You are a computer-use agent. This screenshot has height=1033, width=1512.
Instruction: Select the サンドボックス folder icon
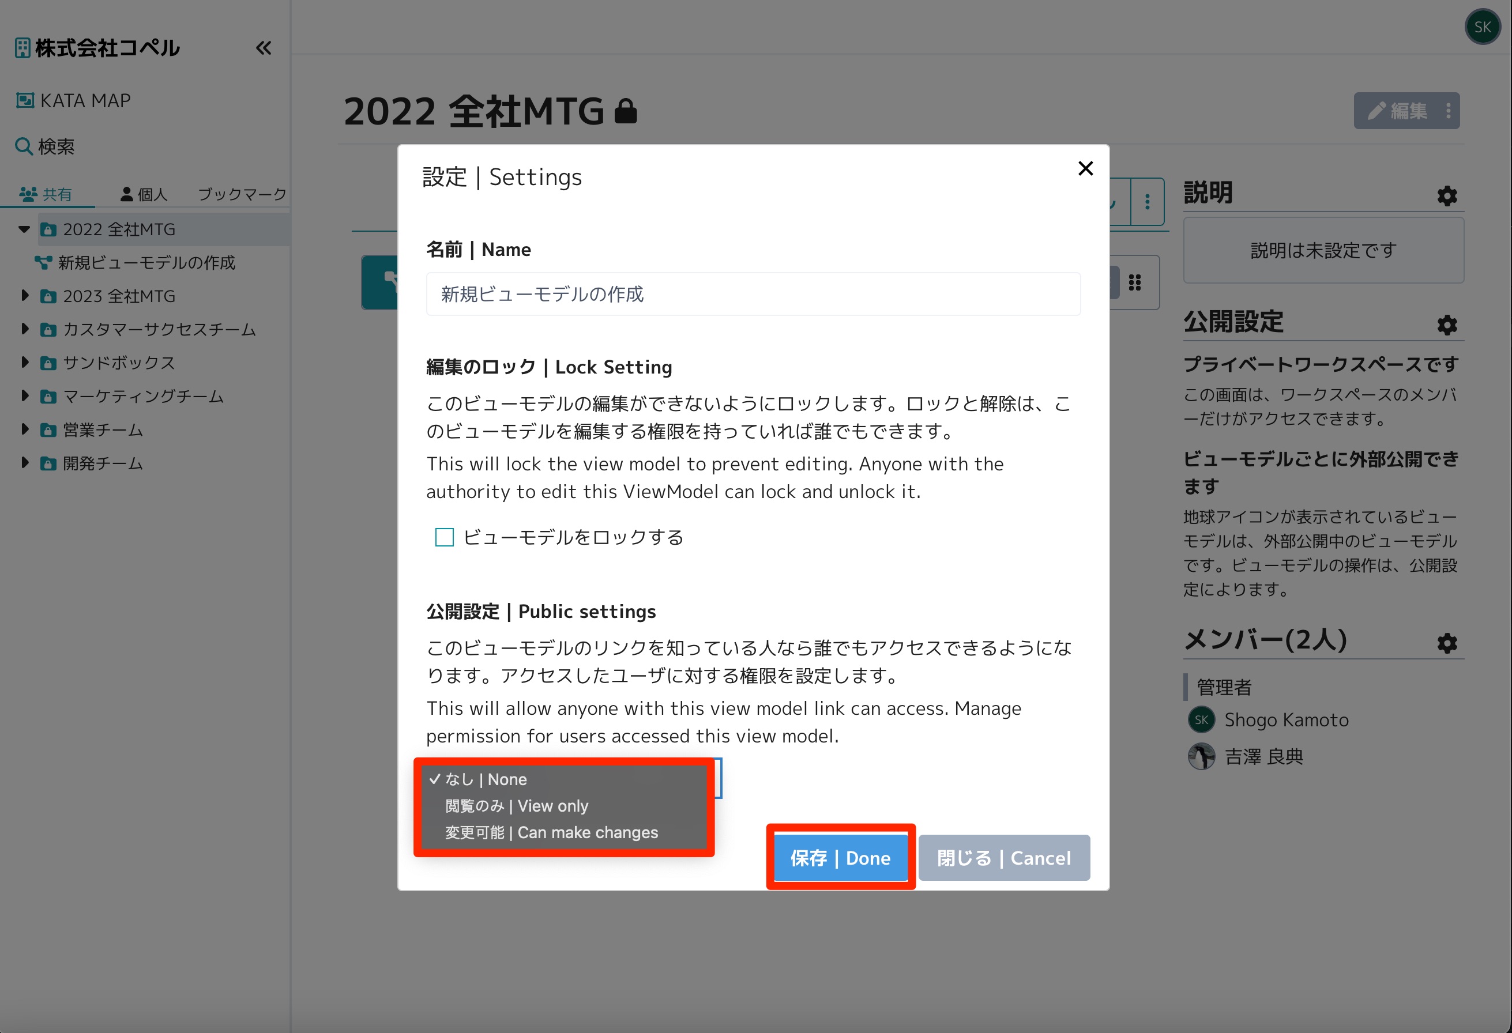click(48, 363)
